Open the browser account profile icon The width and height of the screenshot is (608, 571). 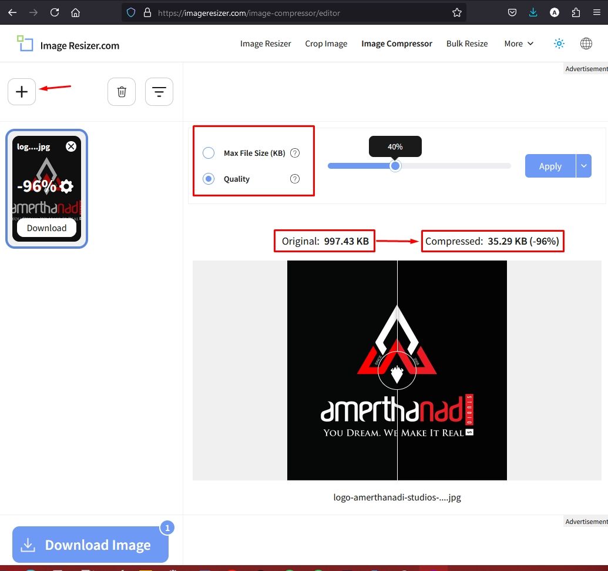coord(555,13)
